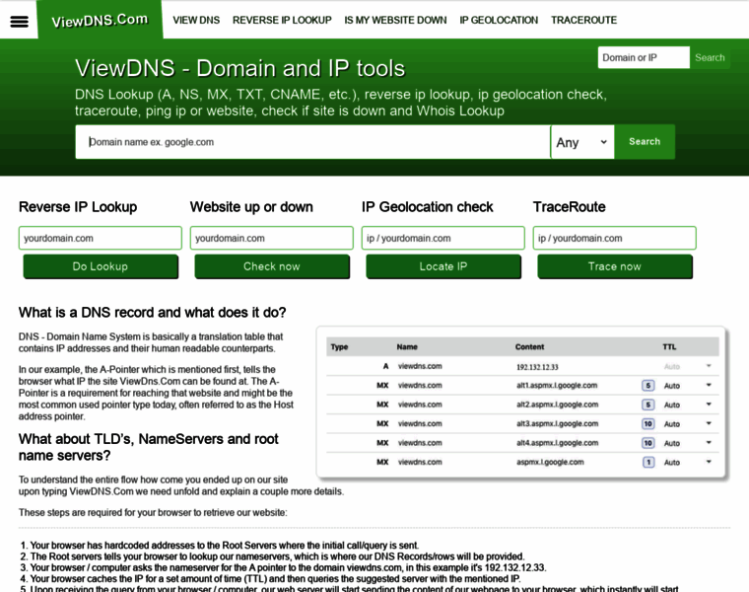
Task: Open TRACEROUTE nav item
Action: [x=583, y=20]
